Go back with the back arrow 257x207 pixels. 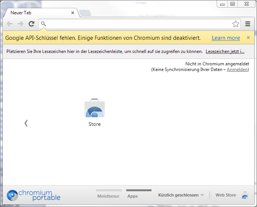pos(9,24)
